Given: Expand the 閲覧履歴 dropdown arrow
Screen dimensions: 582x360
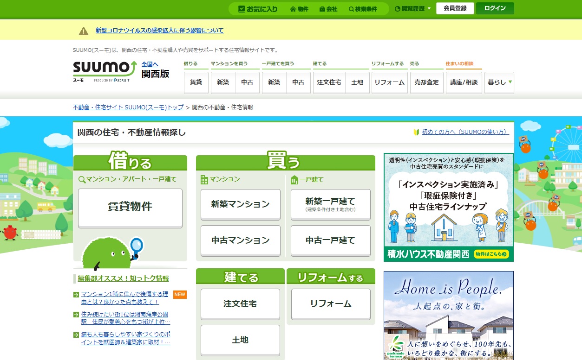Looking at the screenshot, I should click(x=429, y=9).
